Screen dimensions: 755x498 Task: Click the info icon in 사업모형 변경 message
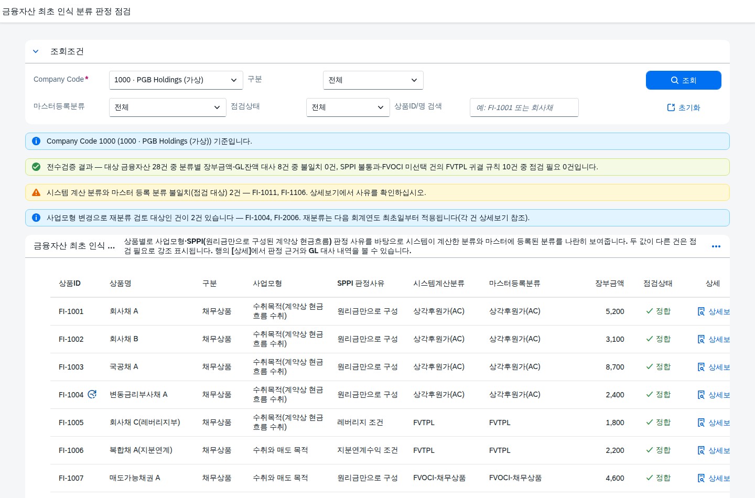click(x=36, y=218)
